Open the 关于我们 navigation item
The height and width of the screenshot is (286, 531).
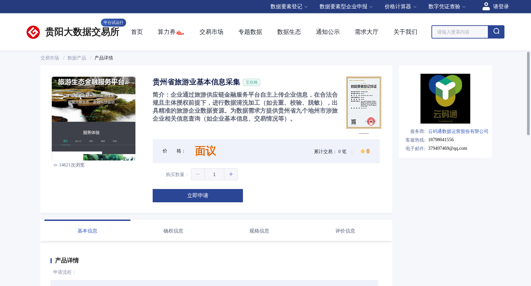[406, 32]
